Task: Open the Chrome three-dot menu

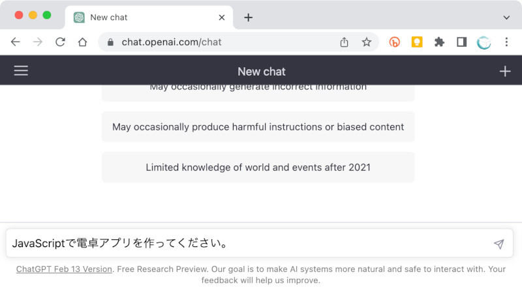Action: 506,42
